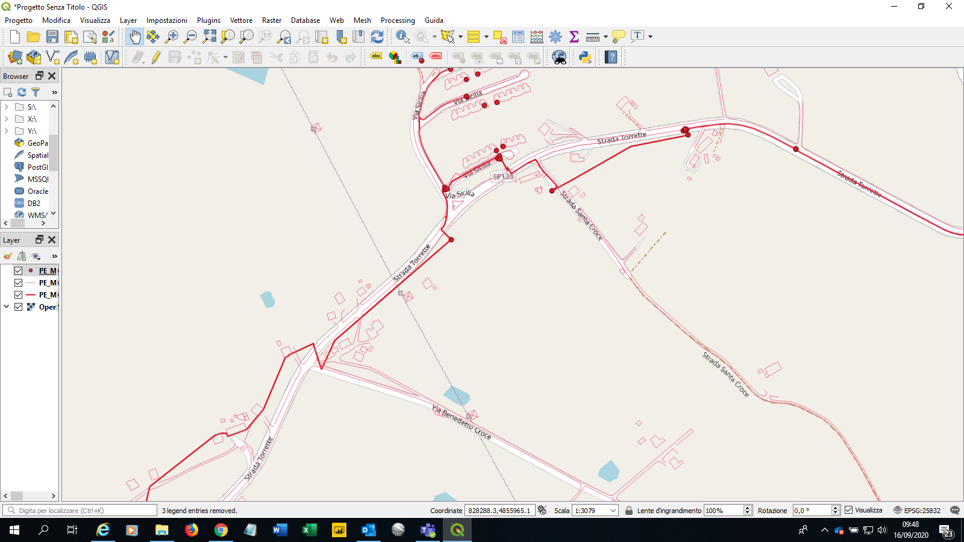
Task: Open the Python console
Action: (x=584, y=57)
